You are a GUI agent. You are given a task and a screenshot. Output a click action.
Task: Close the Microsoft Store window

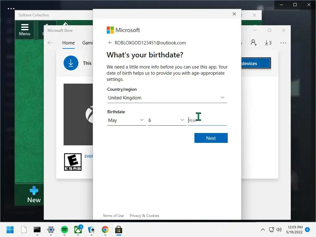284,30
